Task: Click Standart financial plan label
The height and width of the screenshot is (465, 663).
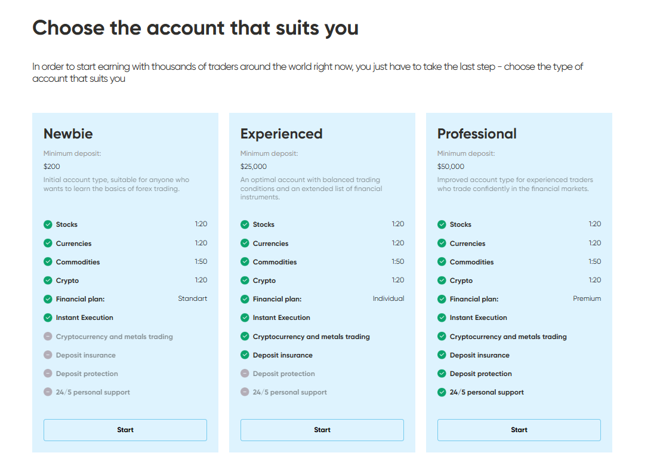Action: click(192, 298)
